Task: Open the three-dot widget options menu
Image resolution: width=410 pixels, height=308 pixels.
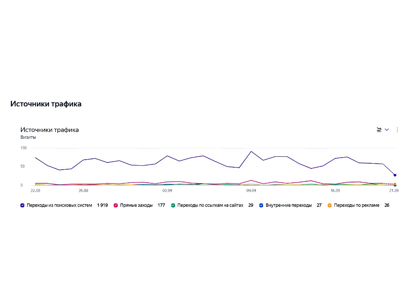Action: (x=397, y=130)
